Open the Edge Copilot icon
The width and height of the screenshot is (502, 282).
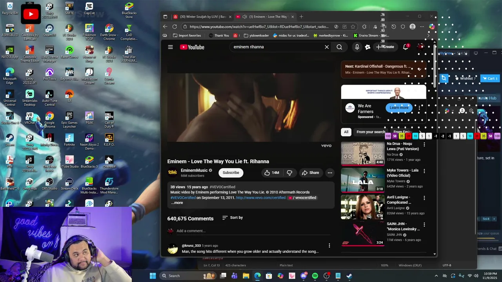click(x=431, y=27)
